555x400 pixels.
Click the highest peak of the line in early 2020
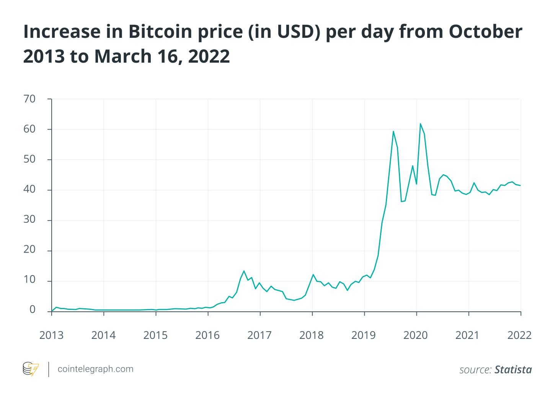[420, 124]
